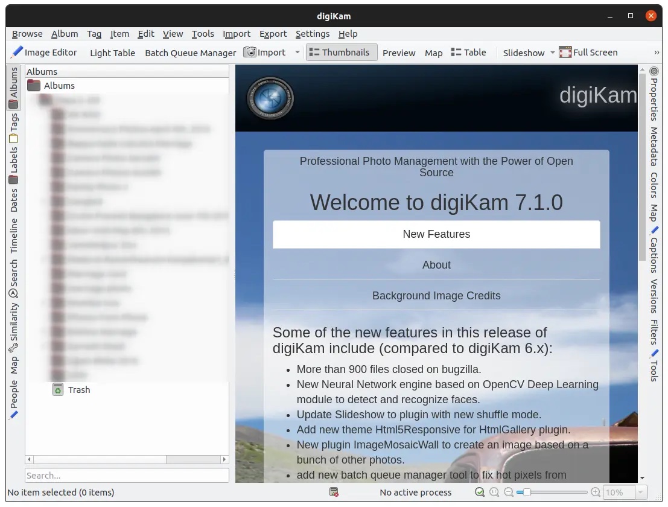Image resolution: width=668 pixels, height=507 pixels.
Task: Click the fit to window zoom icon
Action: [480, 493]
